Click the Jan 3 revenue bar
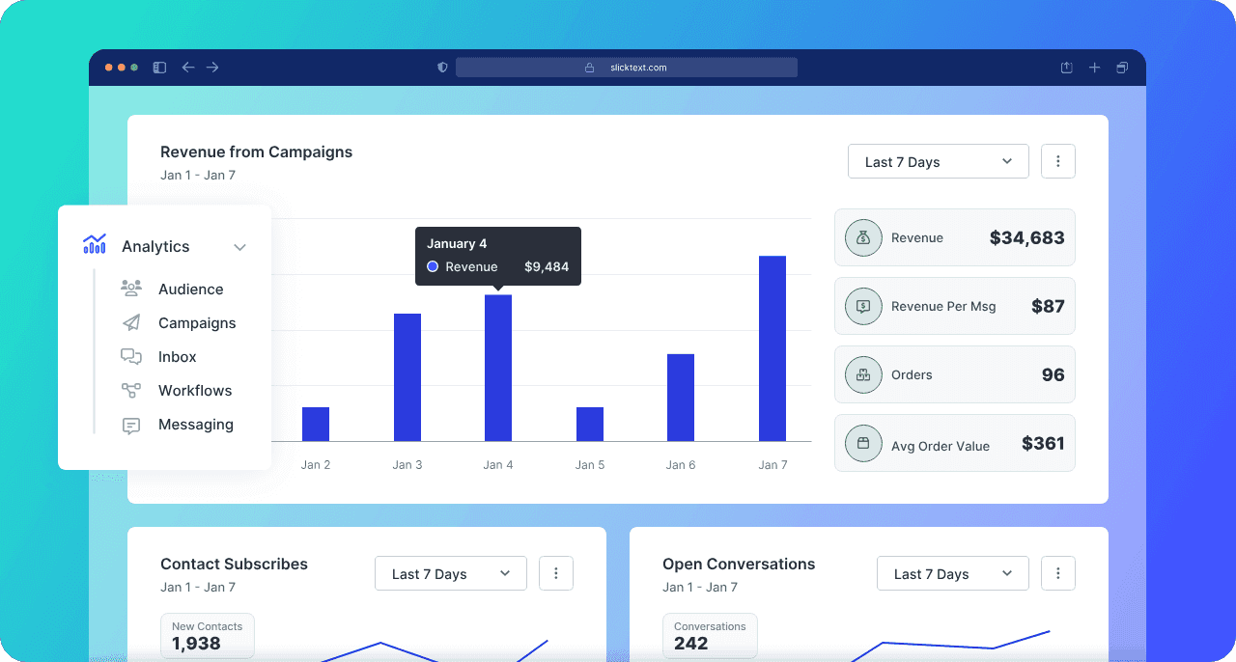The image size is (1236, 662). click(x=407, y=377)
